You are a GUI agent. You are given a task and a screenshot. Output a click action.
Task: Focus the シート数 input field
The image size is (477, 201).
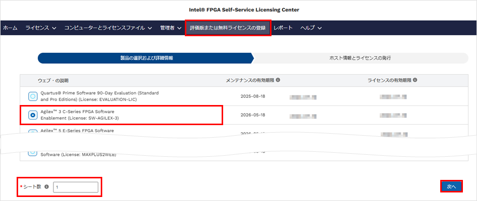tap(76, 187)
